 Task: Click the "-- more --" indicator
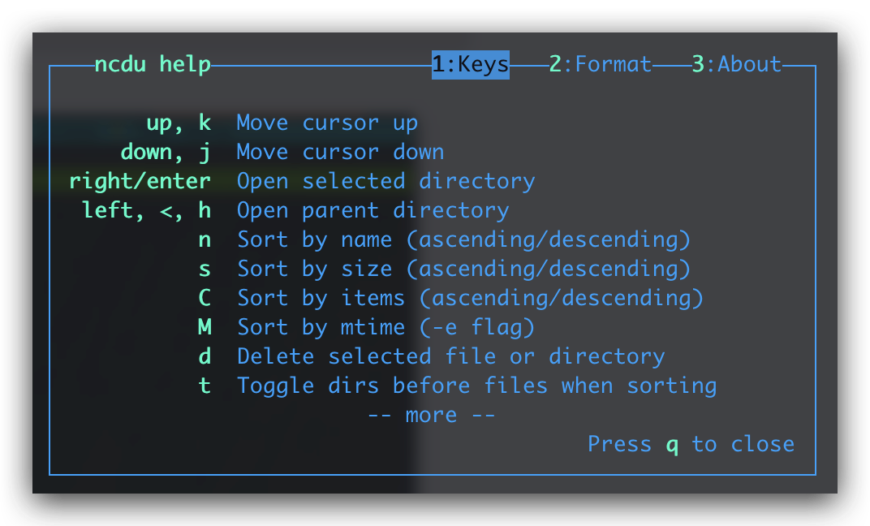pyautogui.click(x=432, y=415)
